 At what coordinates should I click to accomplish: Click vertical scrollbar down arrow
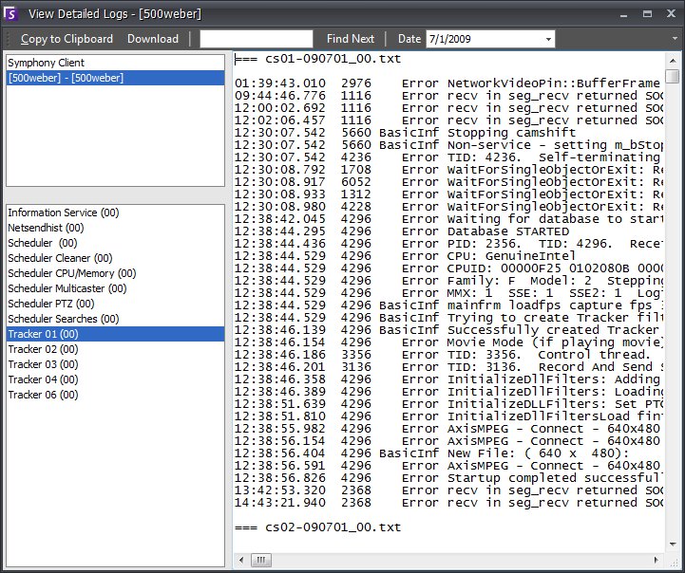pyautogui.click(x=673, y=544)
